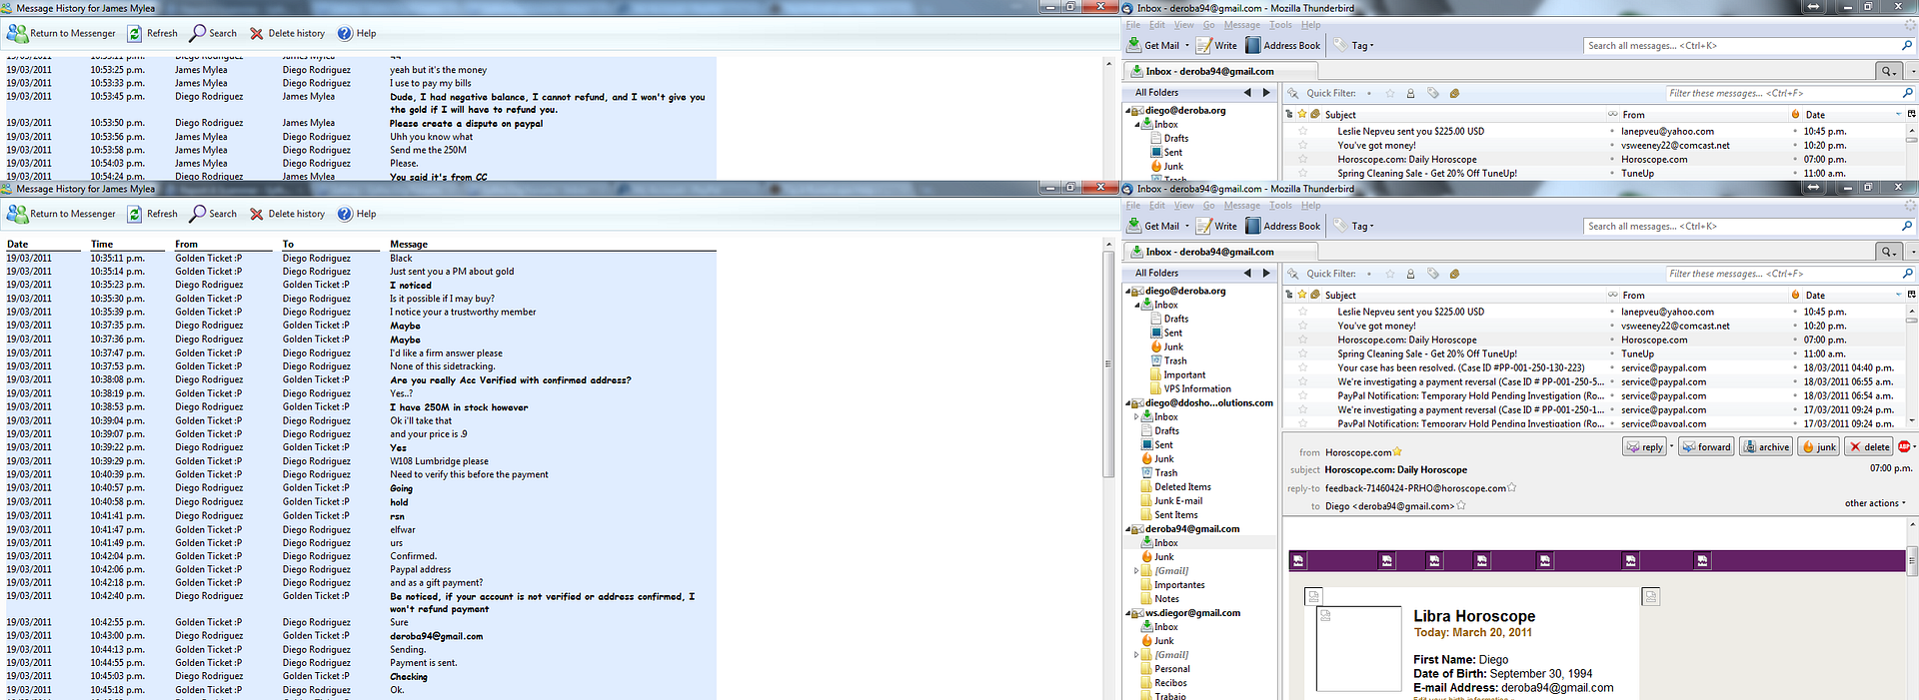Click thread column icon left of Subject, Libra Horoscope window
The width and height of the screenshot is (1919, 700).
[1289, 295]
